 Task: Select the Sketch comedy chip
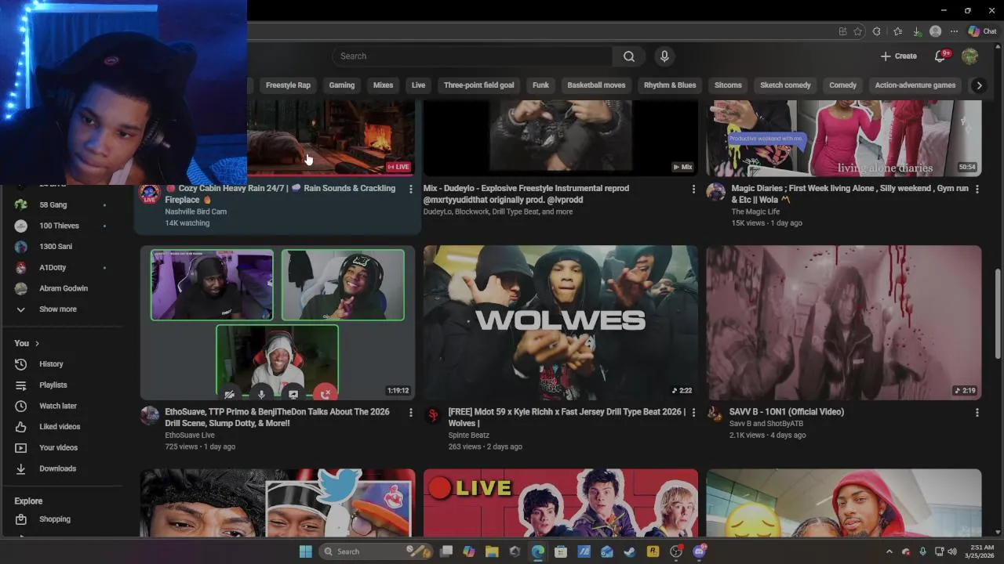coord(785,85)
